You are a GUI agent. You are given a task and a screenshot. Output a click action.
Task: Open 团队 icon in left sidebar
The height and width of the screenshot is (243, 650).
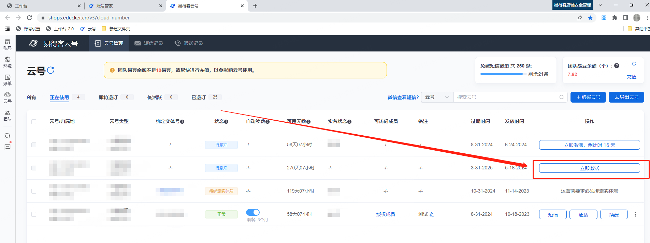[x=8, y=115]
